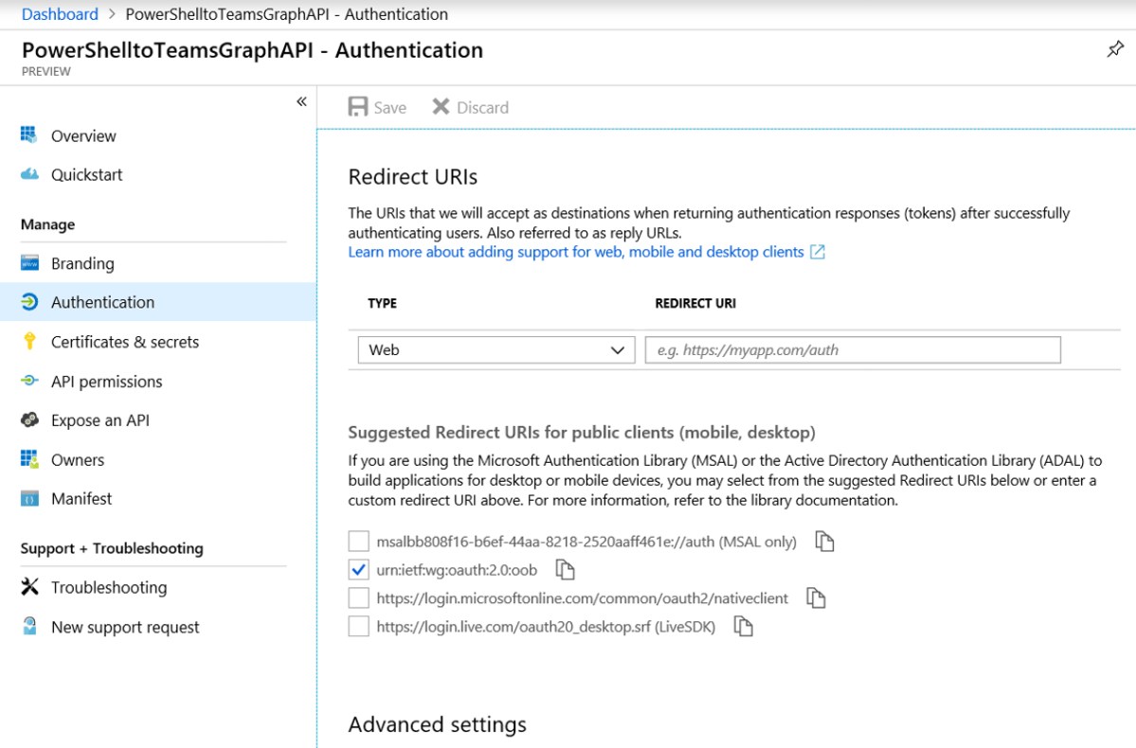Open the Web type dropdown
Viewport: 1136px width, 748px height.
[496, 350]
